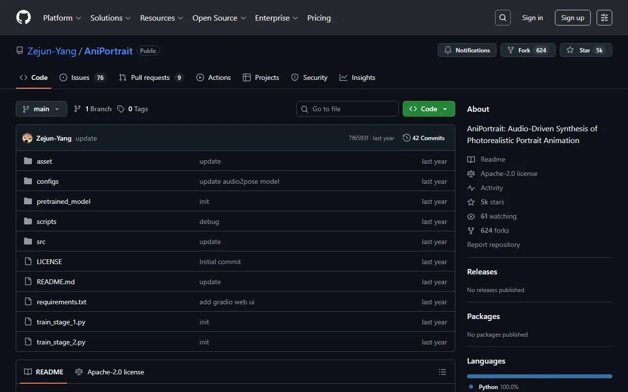This screenshot has height=392, width=628.
Task: Click the GitHub logo icon
Action: pos(24,18)
